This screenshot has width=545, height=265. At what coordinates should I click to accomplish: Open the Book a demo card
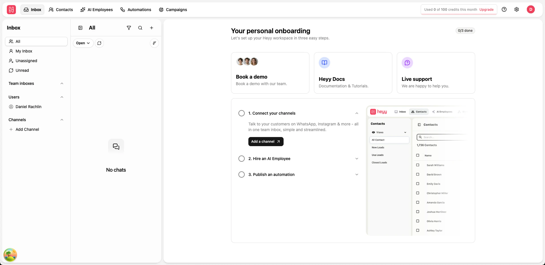pos(270,73)
